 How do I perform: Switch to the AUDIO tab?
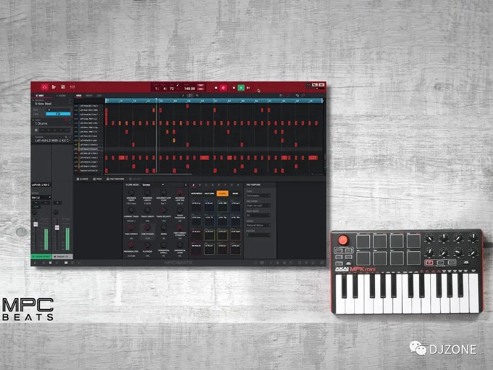pos(61,95)
